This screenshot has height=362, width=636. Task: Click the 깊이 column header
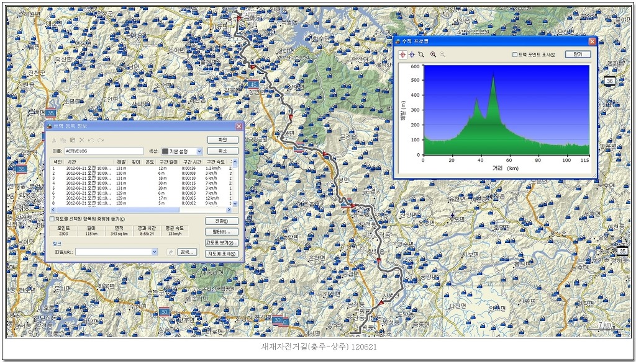tap(135, 162)
